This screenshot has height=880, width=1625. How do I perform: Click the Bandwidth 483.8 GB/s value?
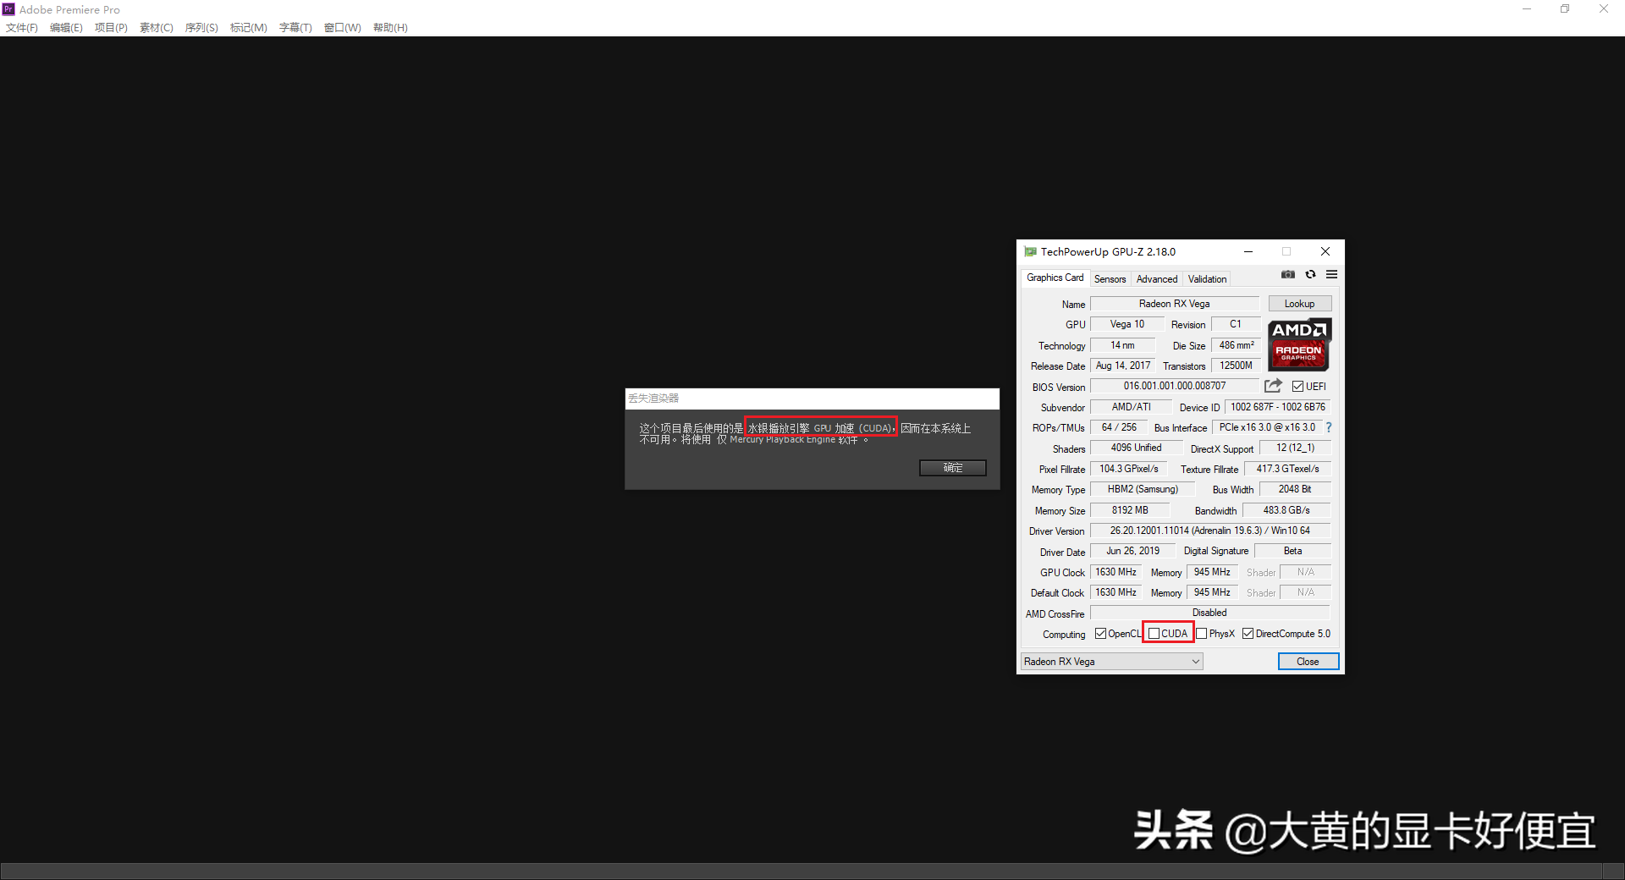tap(1286, 510)
